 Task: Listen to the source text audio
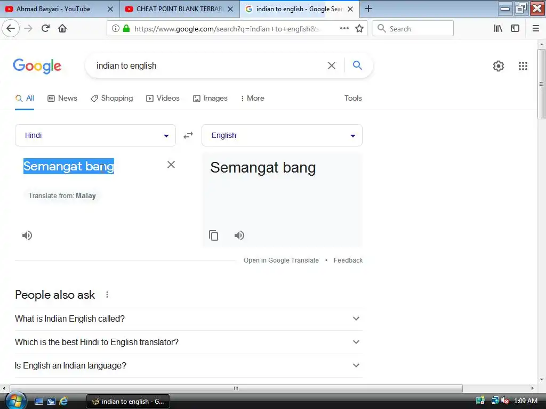(x=27, y=235)
